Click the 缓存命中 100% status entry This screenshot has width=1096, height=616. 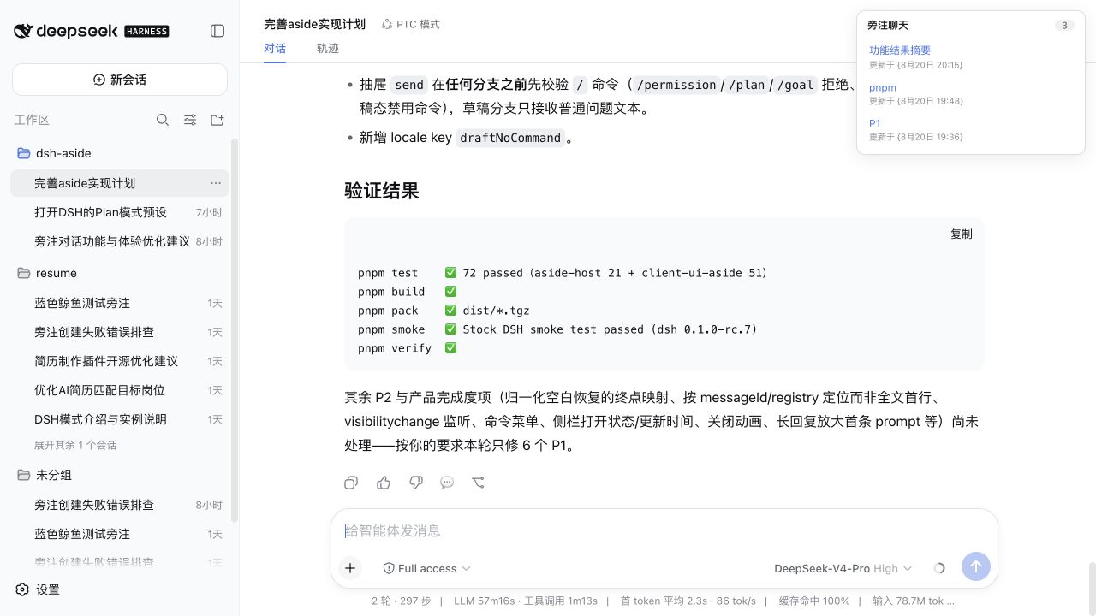pyautogui.click(x=814, y=601)
